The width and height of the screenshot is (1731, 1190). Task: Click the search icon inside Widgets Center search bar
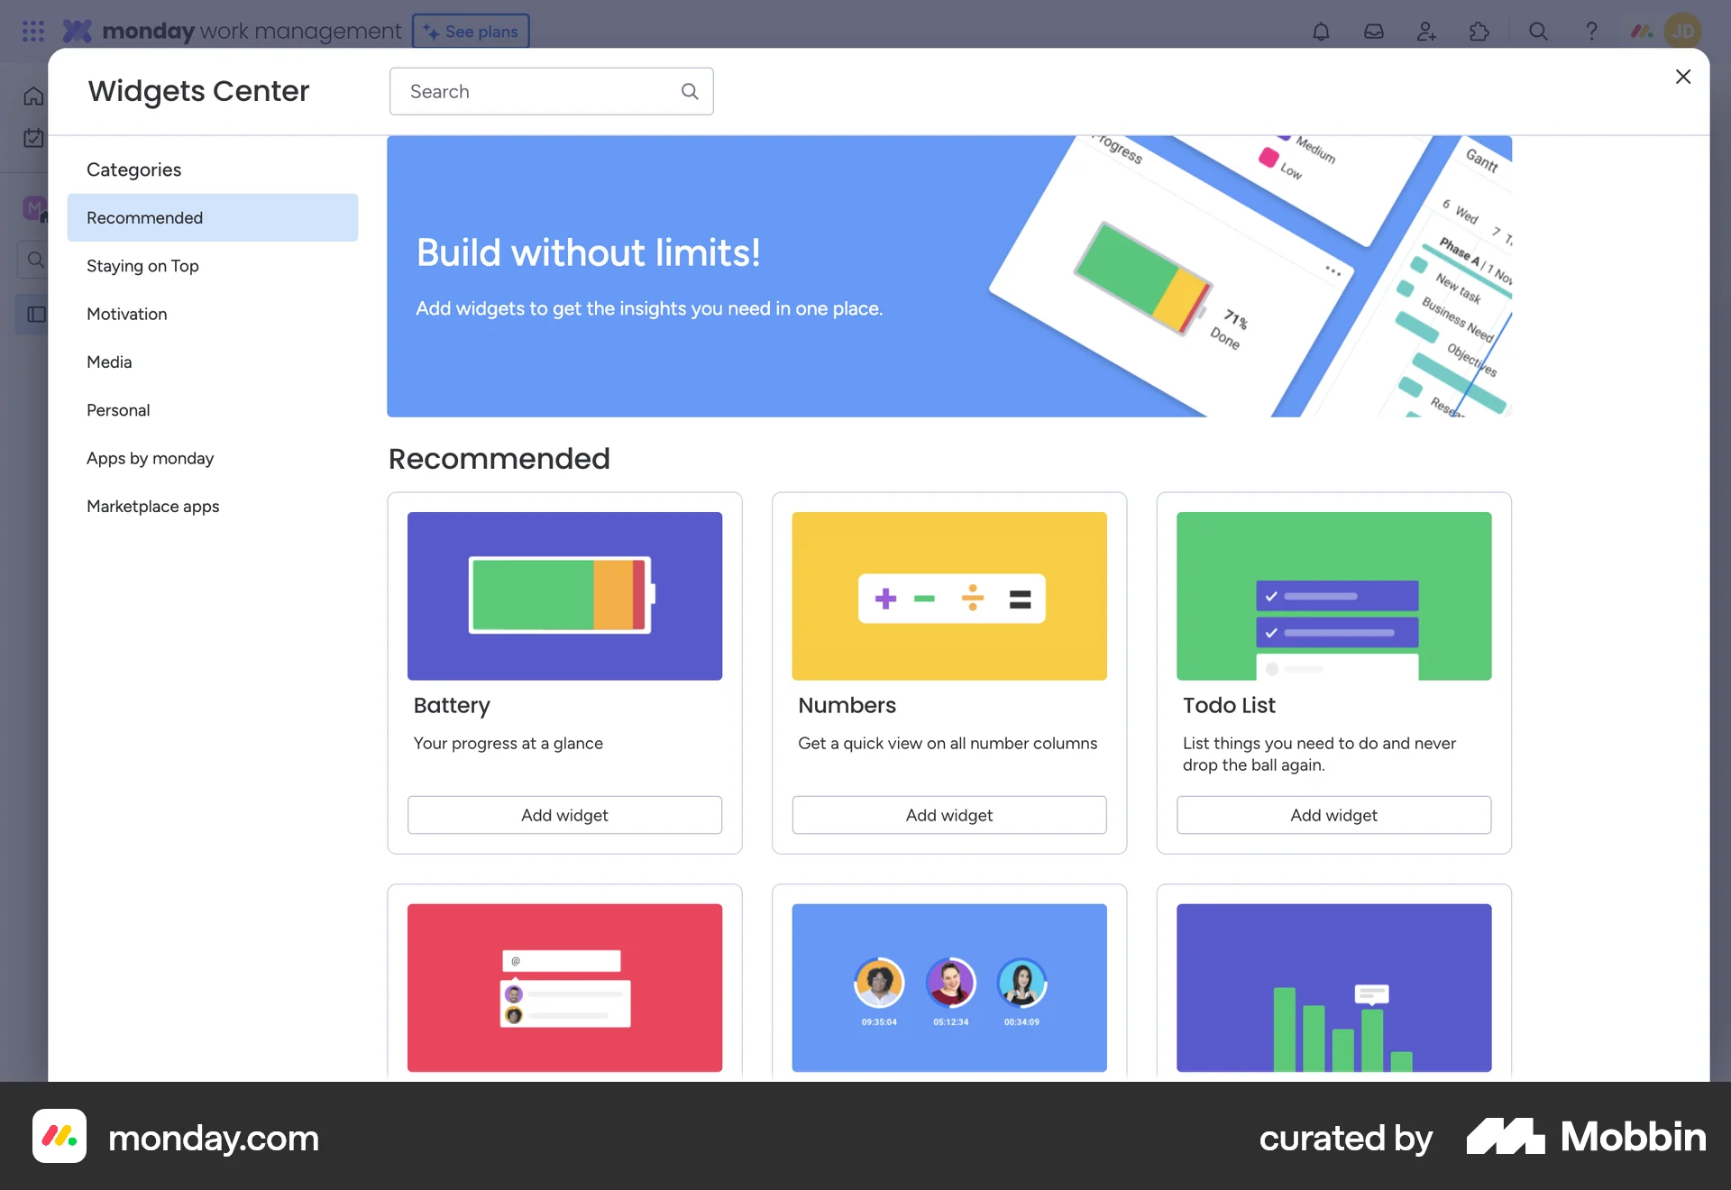pos(689,91)
